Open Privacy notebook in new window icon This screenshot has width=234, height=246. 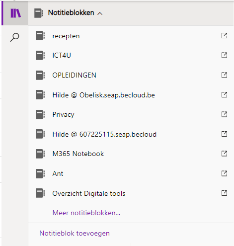point(224,114)
